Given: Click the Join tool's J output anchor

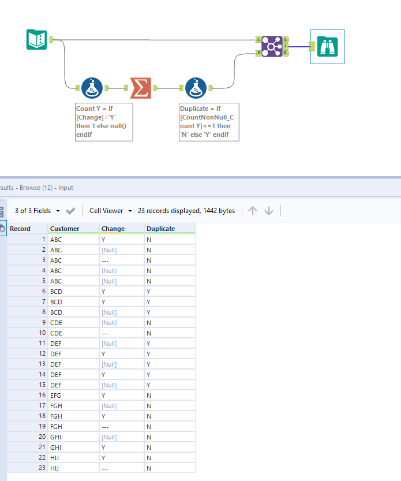Looking at the screenshot, I should coord(286,46).
